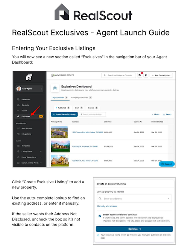Click Andy Agent's profile avatar

pyautogui.click(x=19, y=88)
